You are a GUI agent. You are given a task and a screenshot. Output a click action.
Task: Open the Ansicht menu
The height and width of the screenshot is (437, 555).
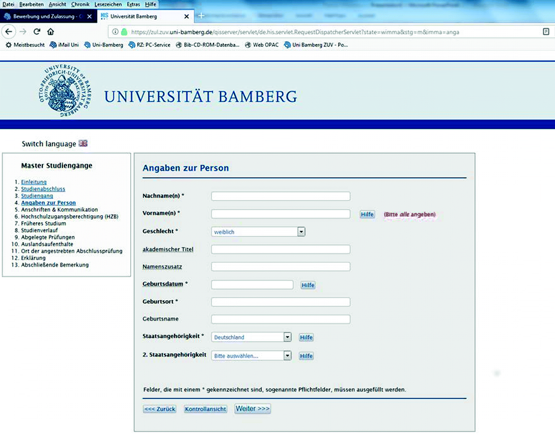click(x=57, y=4)
